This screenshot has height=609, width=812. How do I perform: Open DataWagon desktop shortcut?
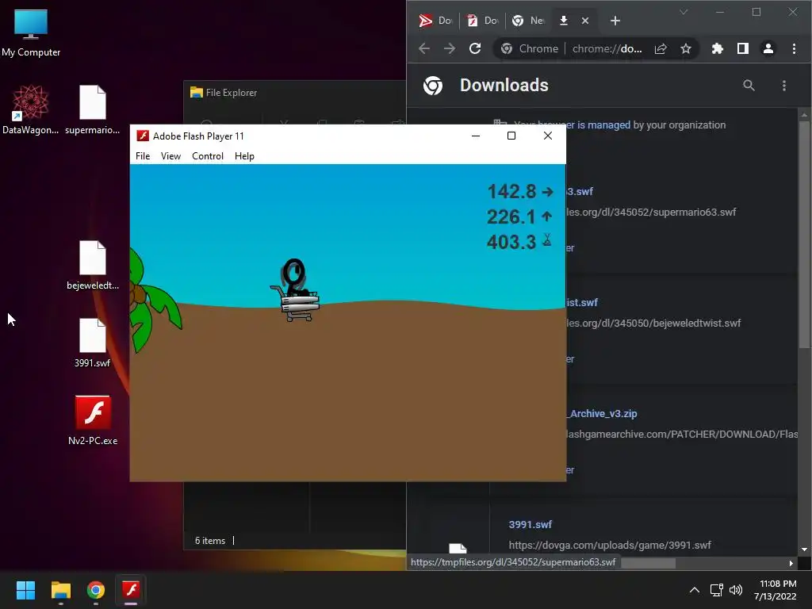coord(31,109)
